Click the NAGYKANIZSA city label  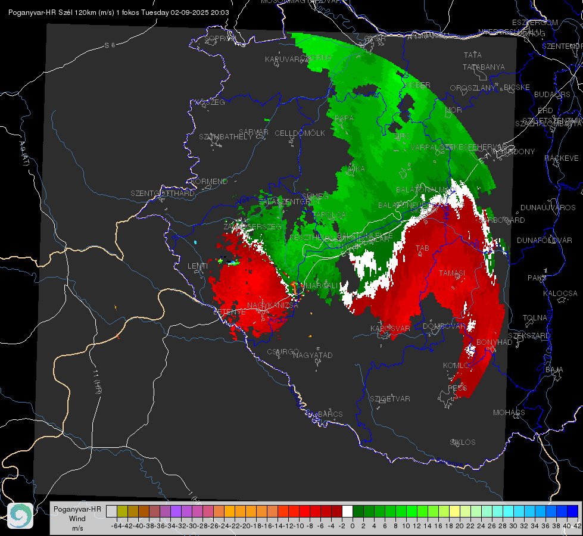(x=273, y=306)
